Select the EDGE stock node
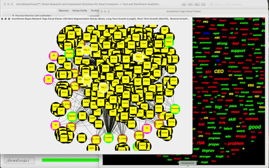This screenshot has width=269, height=168. [x=164, y=133]
